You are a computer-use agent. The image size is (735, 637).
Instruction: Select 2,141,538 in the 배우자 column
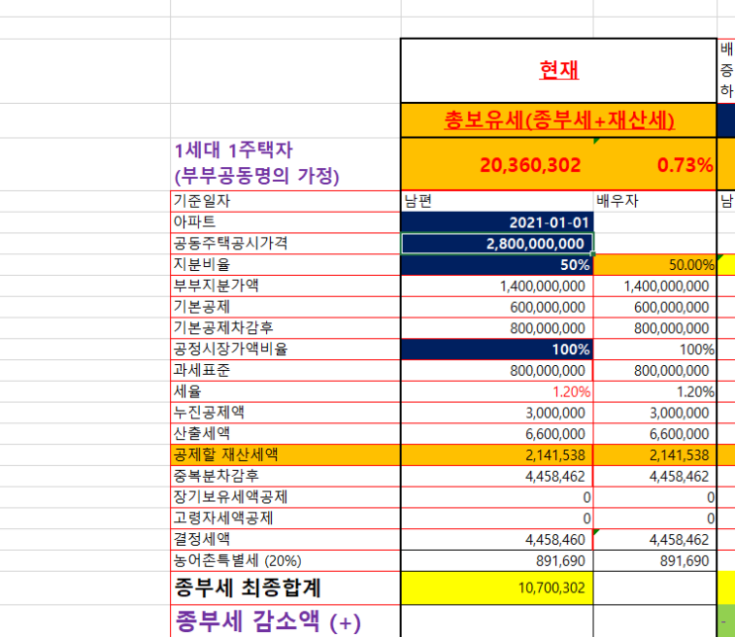click(x=655, y=454)
